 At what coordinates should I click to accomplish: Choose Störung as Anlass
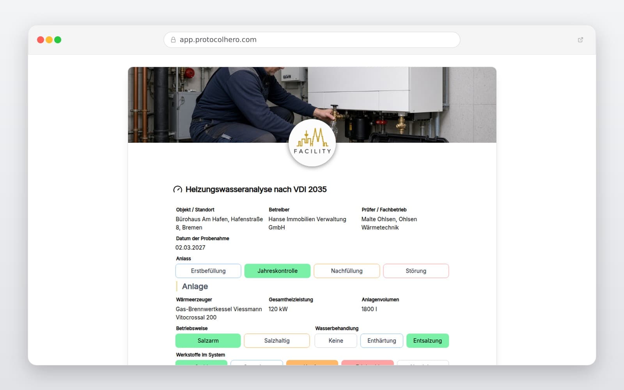[x=416, y=271]
